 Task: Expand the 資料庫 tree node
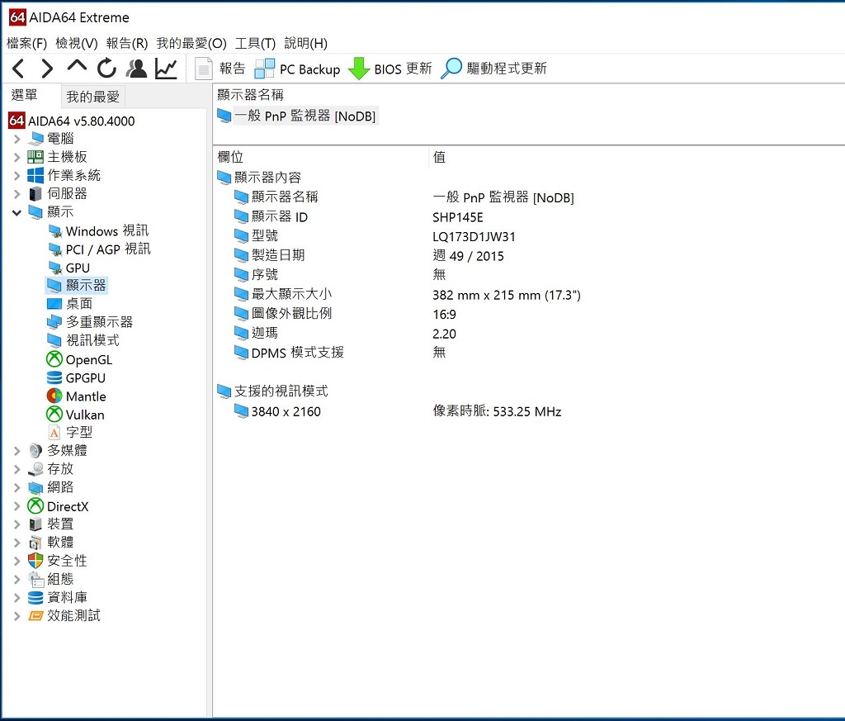(x=17, y=597)
